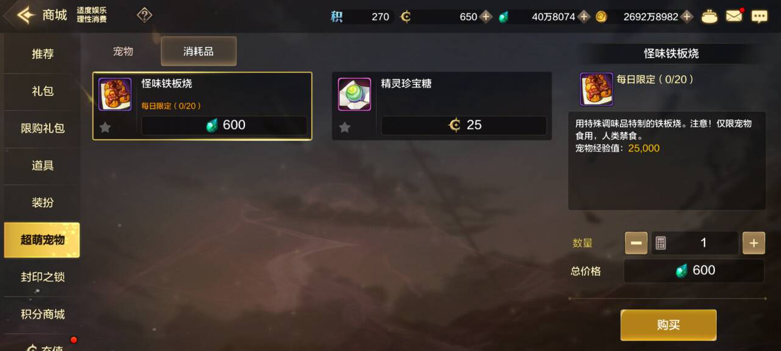Add currency via plus beside 650
781x351 pixels.
pyautogui.click(x=486, y=17)
